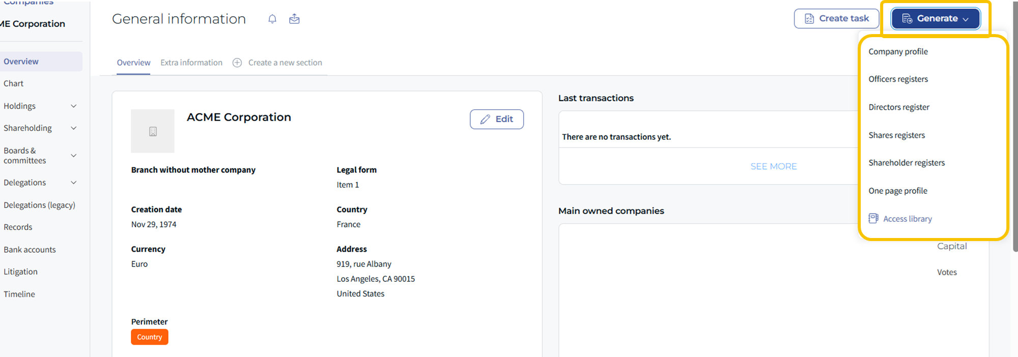The width and height of the screenshot is (1018, 357).
Task: Click the export tray icon beside the bell
Action: coord(294,19)
